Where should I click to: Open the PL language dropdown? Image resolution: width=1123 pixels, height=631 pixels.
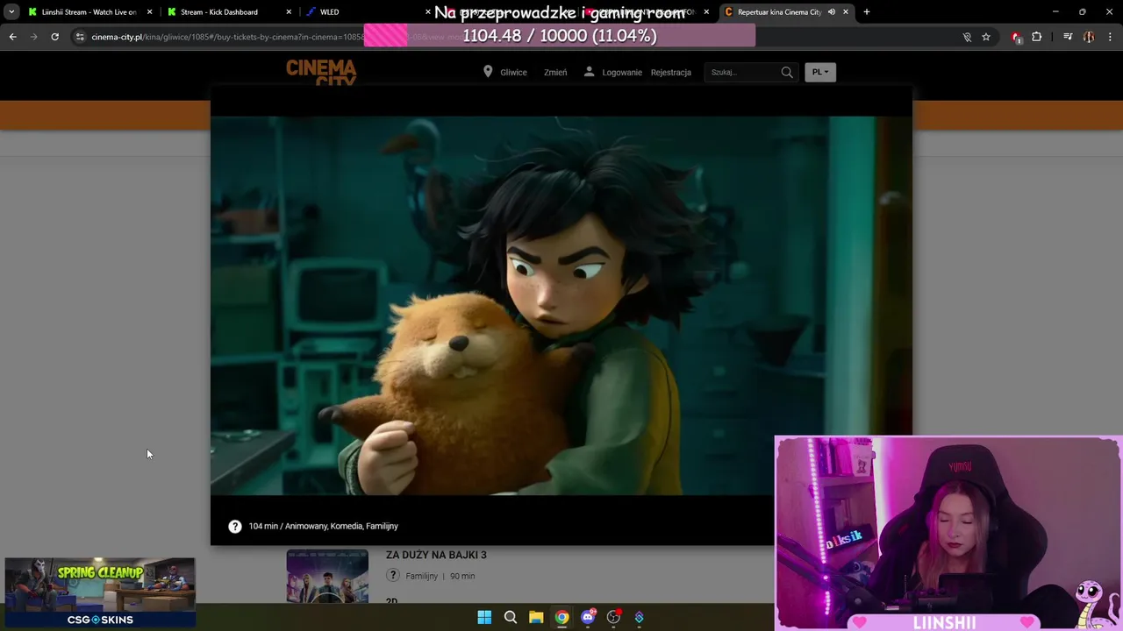click(x=820, y=72)
